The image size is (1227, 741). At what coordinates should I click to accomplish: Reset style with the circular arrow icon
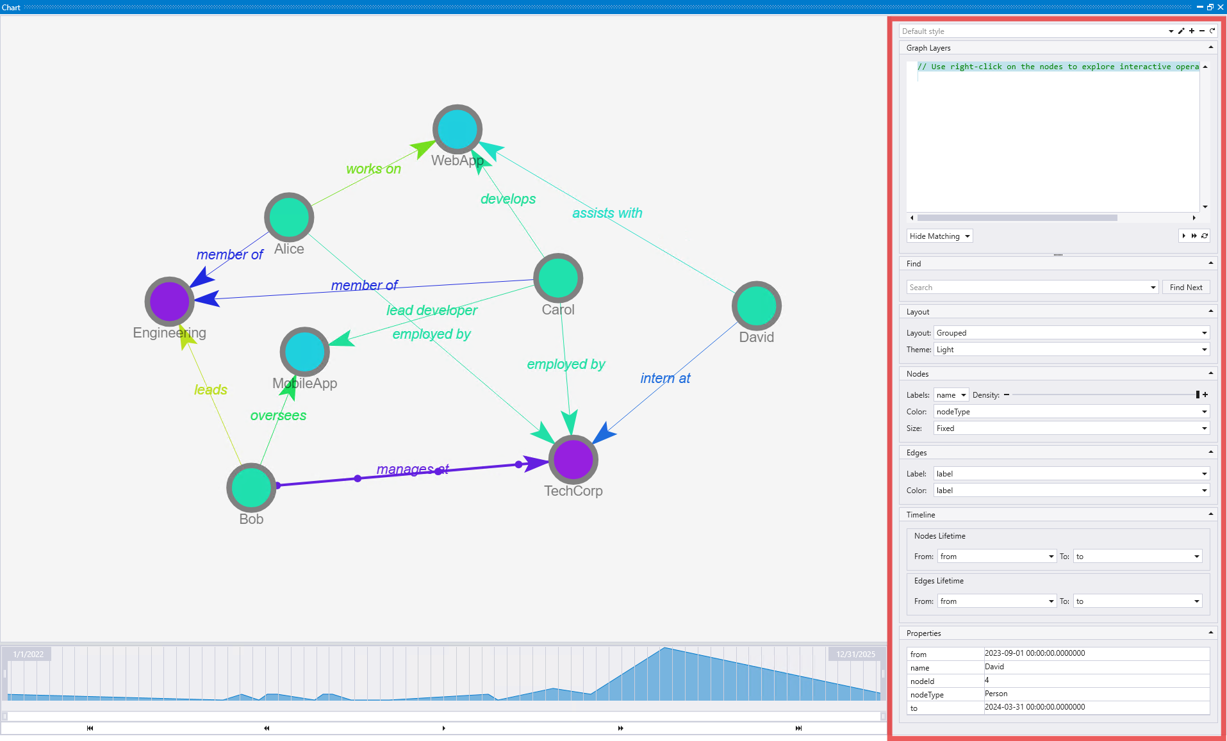[x=1212, y=31]
